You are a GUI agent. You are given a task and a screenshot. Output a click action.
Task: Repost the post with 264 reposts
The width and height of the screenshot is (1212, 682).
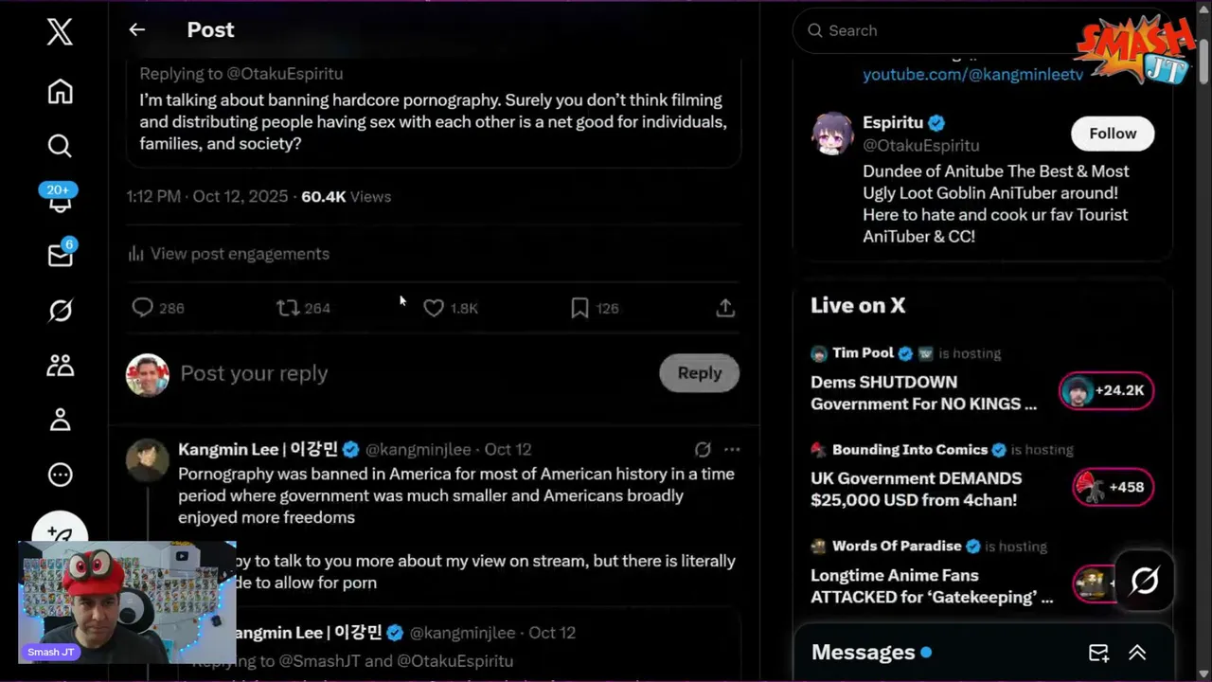[288, 308]
